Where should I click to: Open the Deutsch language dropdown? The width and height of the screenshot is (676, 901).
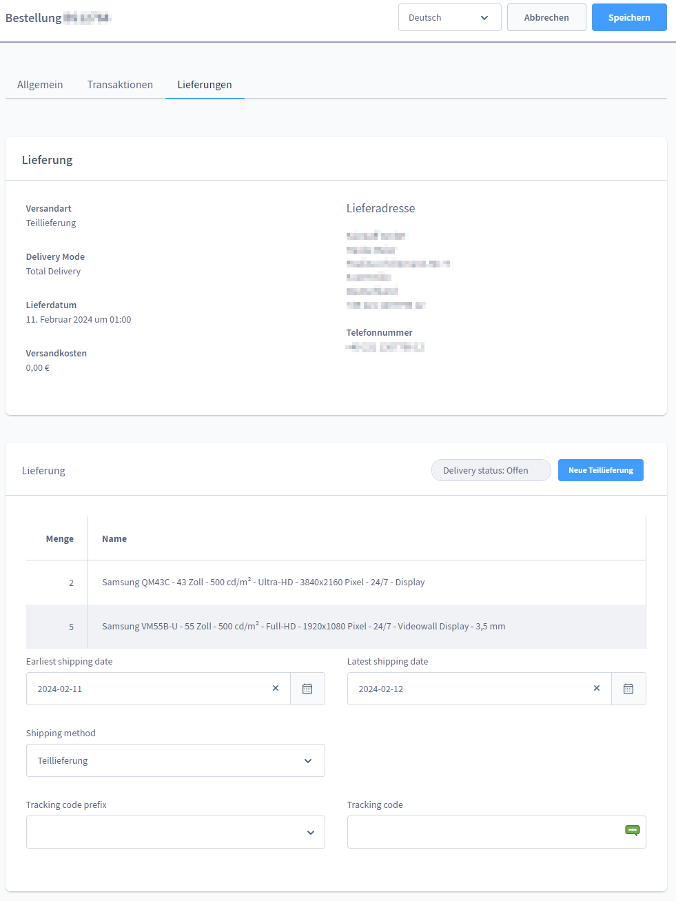(449, 17)
